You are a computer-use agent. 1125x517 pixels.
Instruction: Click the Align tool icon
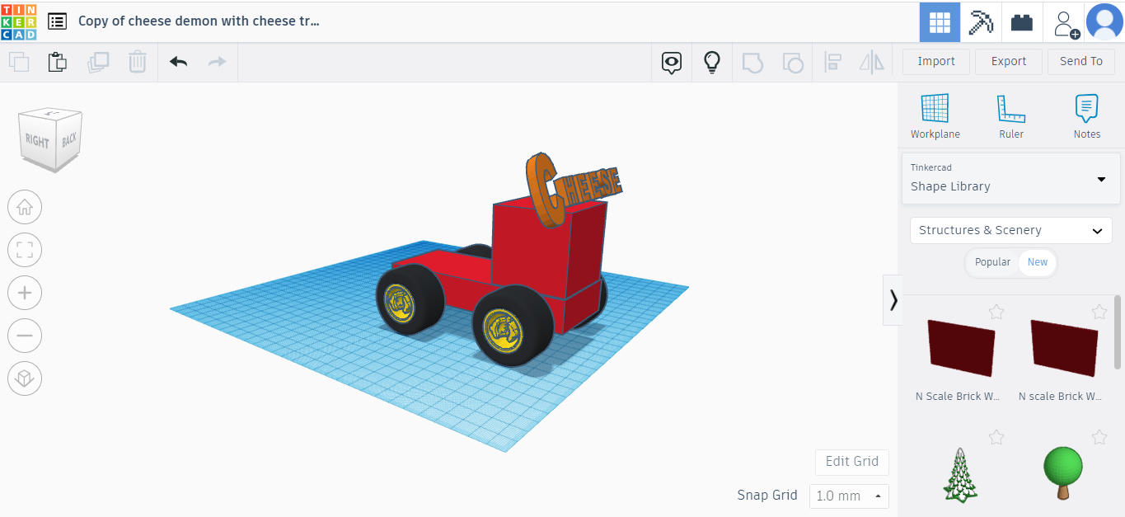(832, 62)
